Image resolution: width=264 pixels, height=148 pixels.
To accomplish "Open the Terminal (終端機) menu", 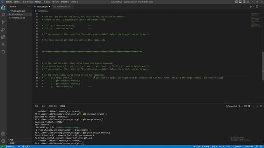I will tap(65, 2).
